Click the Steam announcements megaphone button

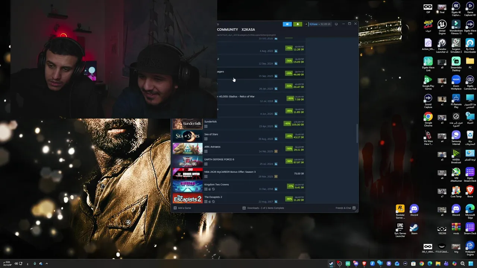coord(287,24)
